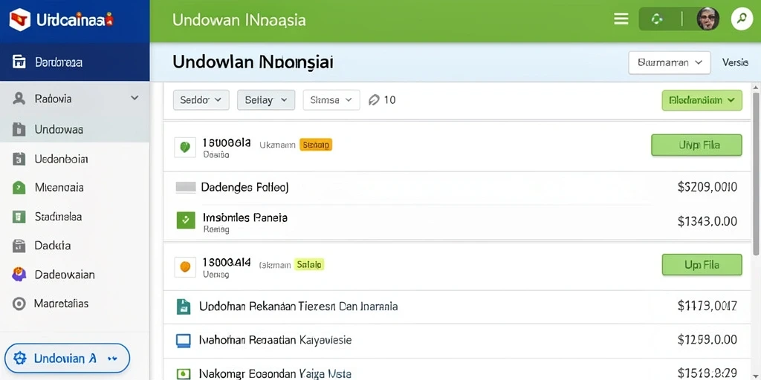The image size is (761, 380).
Task: Click the purple Dadeowaian sidebar icon
Action: tap(19, 275)
